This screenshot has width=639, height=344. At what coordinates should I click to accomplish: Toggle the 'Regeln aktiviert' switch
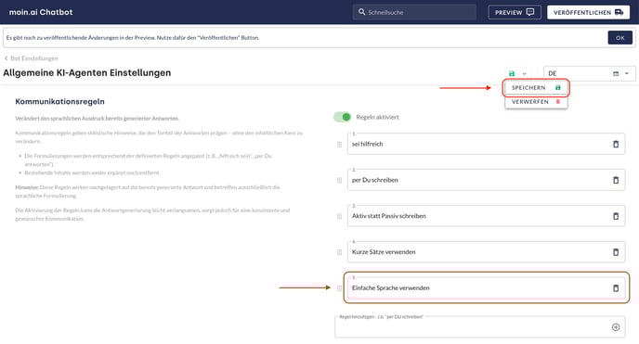(342, 117)
